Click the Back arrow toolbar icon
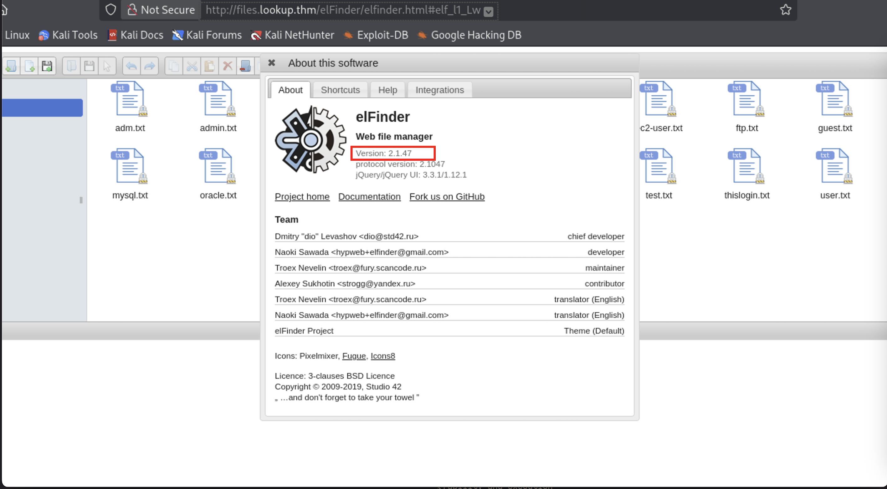Viewport: 887px width, 489px height. click(131, 66)
